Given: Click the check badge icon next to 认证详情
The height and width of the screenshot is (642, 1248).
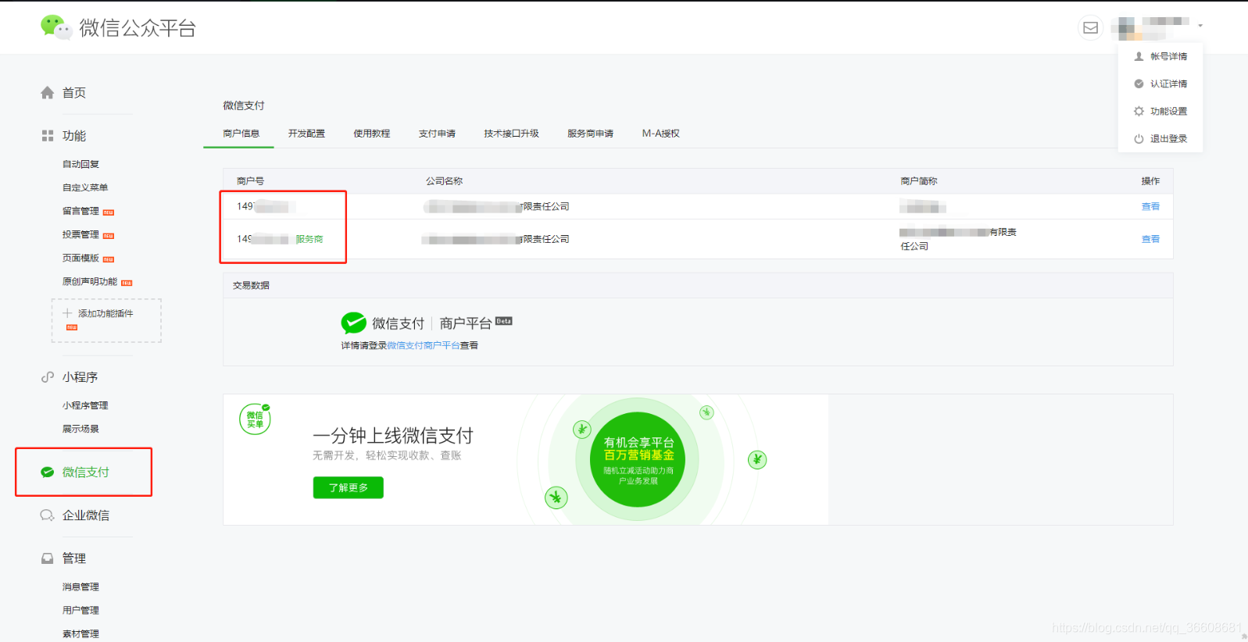Looking at the screenshot, I should [x=1139, y=84].
